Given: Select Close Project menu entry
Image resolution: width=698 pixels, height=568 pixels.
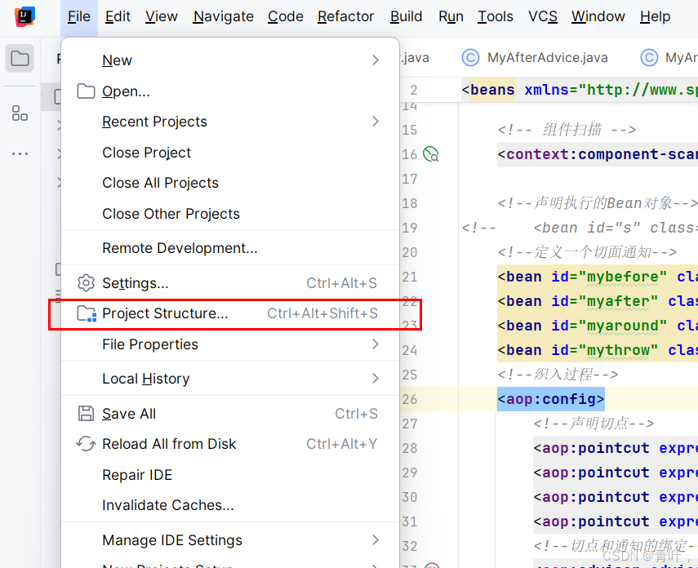Looking at the screenshot, I should pyautogui.click(x=230, y=153).
